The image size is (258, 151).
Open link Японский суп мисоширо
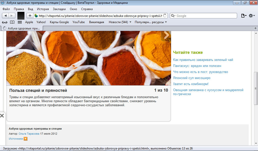click(192, 78)
